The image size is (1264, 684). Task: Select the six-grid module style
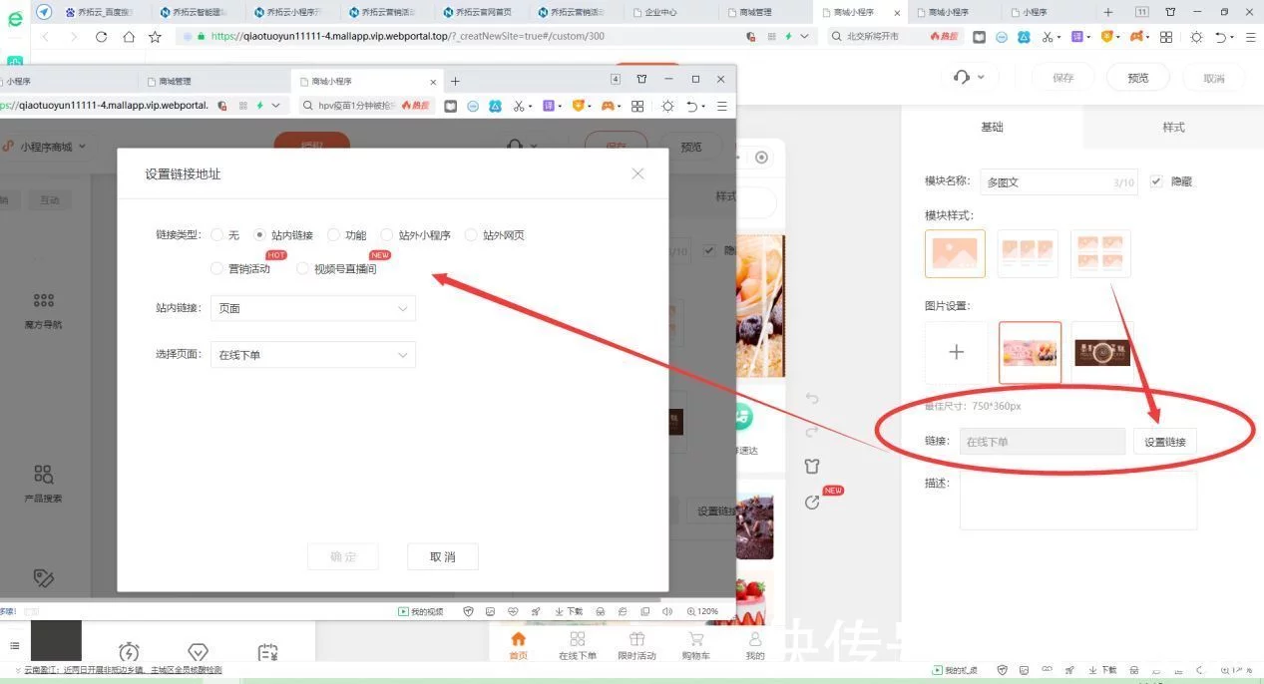click(x=1100, y=253)
